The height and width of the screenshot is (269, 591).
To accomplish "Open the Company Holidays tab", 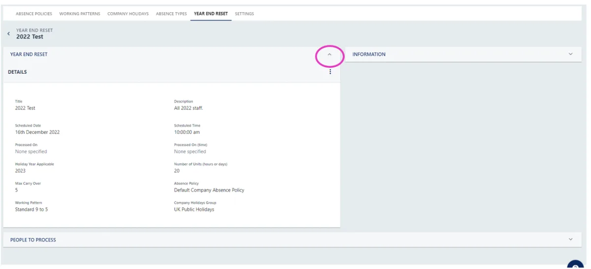I will (x=128, y=14).
